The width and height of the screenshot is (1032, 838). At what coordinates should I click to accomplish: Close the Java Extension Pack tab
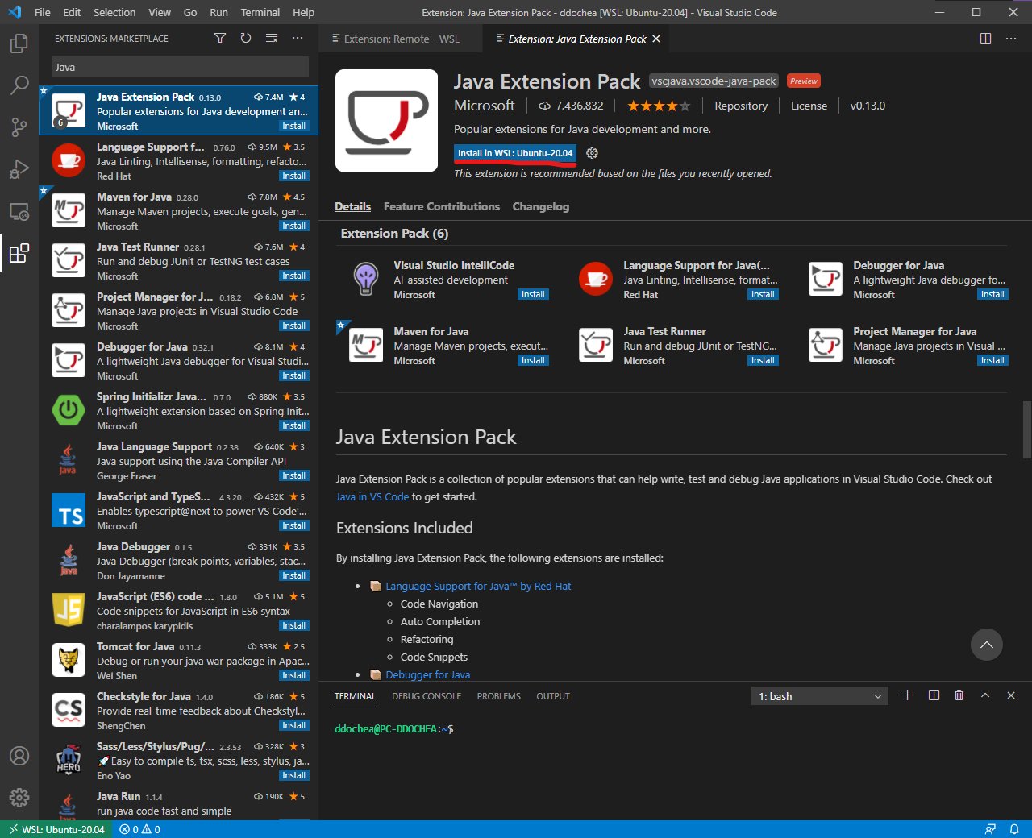[656, 39]
